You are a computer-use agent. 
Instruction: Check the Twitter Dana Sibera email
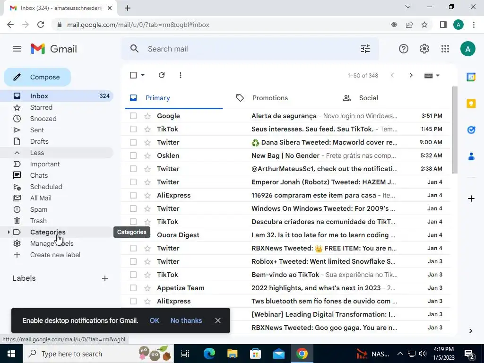point(133,142)
